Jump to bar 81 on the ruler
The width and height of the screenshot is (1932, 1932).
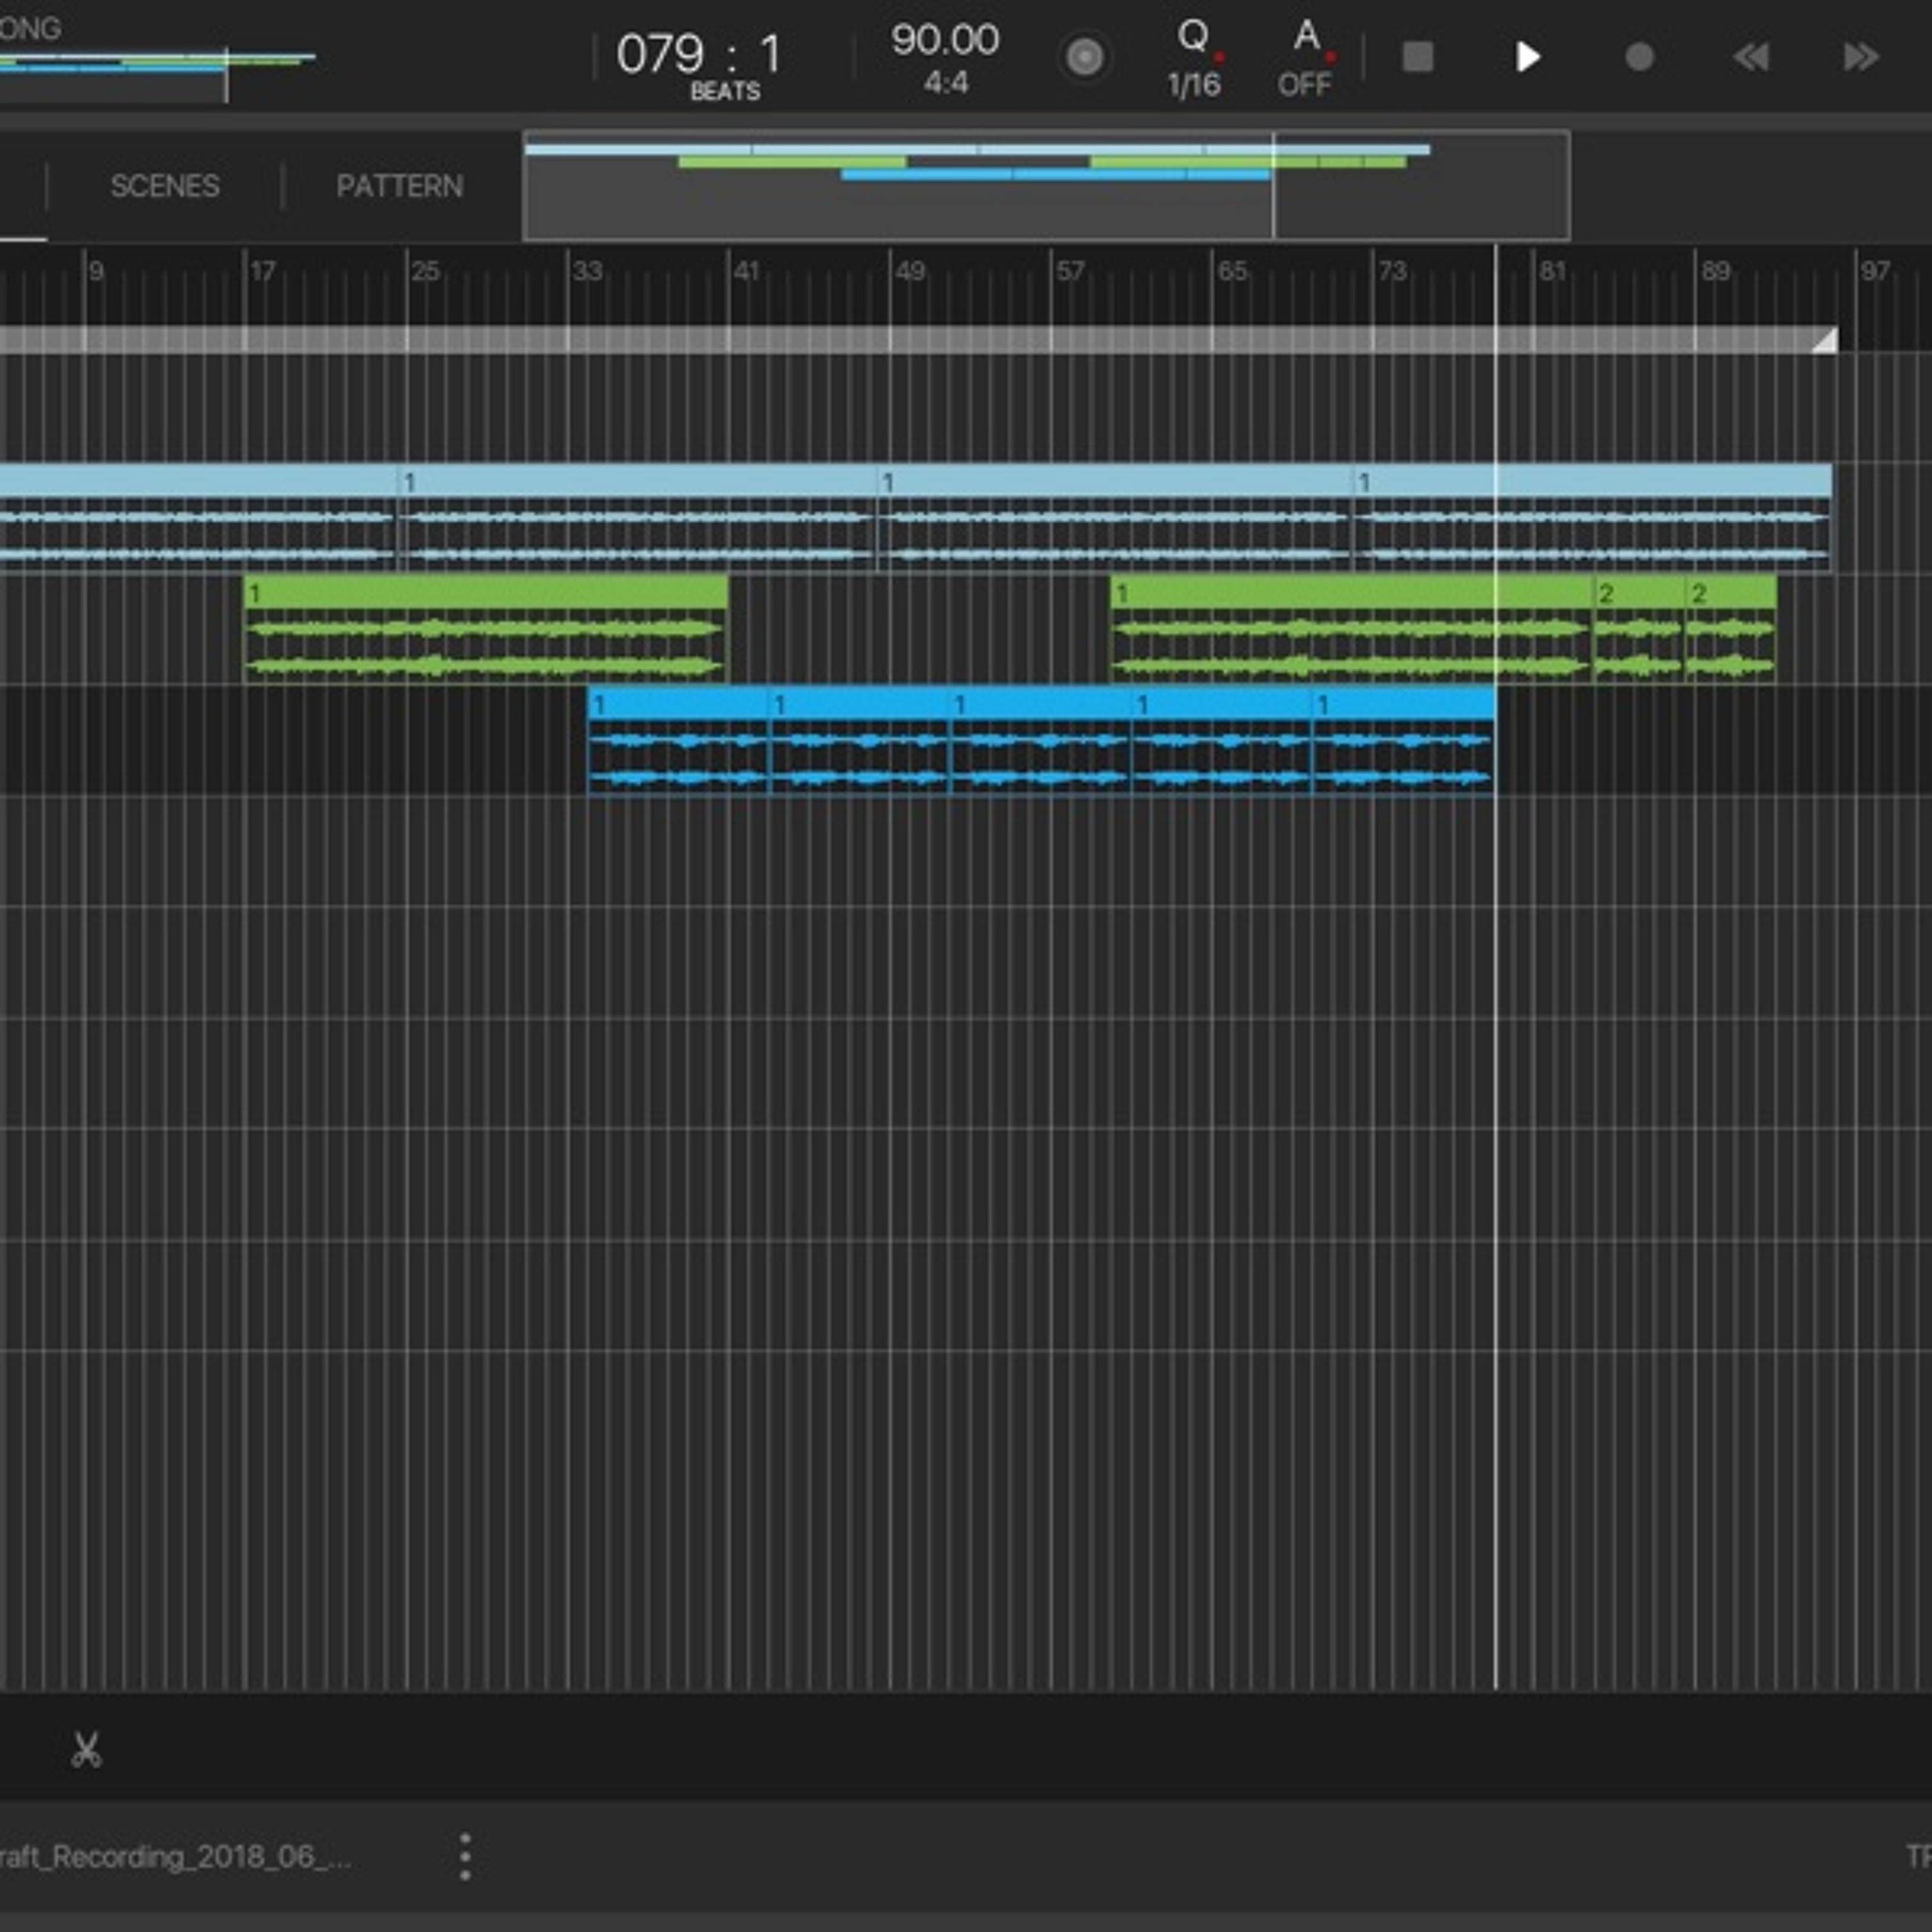[x=1552, y=271]
